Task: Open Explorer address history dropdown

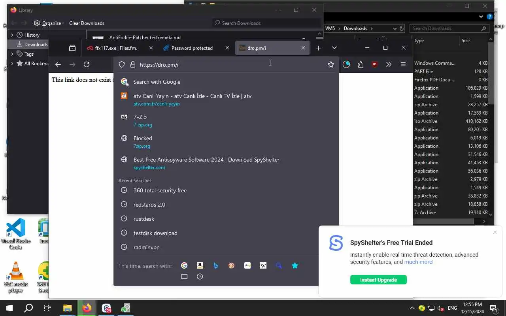Action: pyautogui.click(x=395, y=28)
